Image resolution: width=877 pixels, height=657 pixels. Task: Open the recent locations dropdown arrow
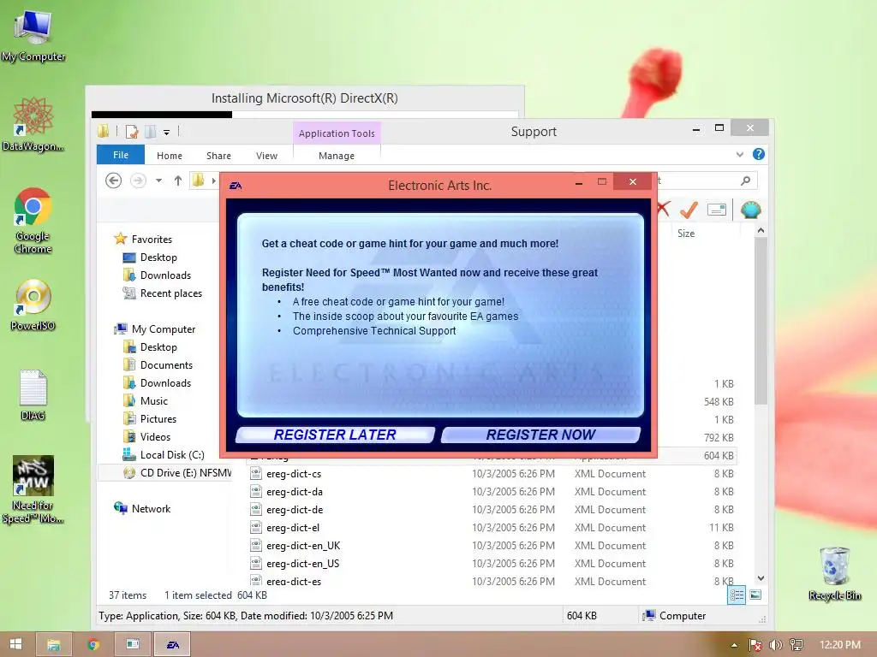tap(158, 181)
